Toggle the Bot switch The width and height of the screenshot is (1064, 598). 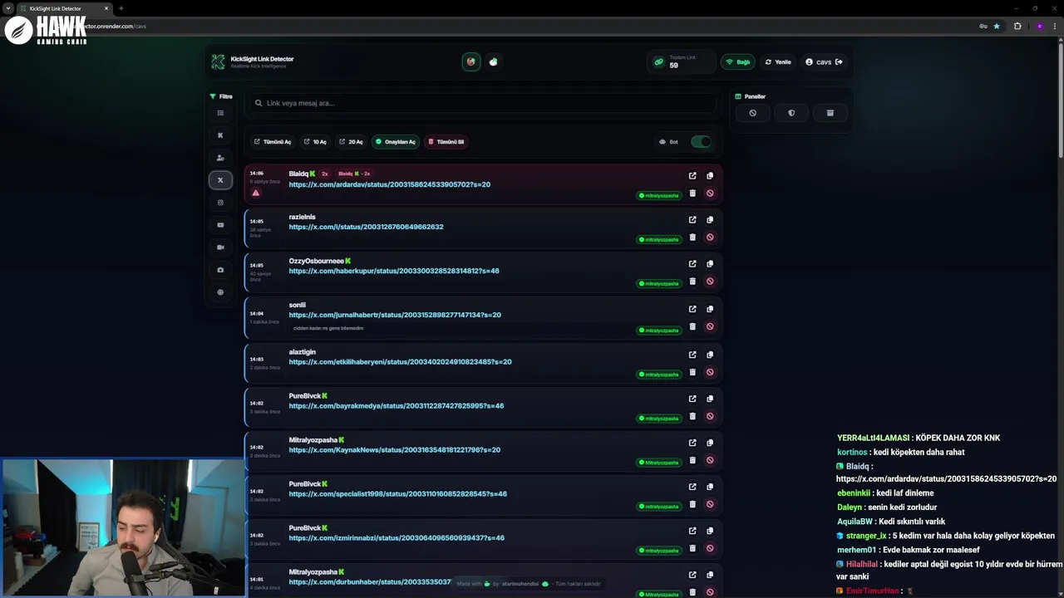point(701,142)
